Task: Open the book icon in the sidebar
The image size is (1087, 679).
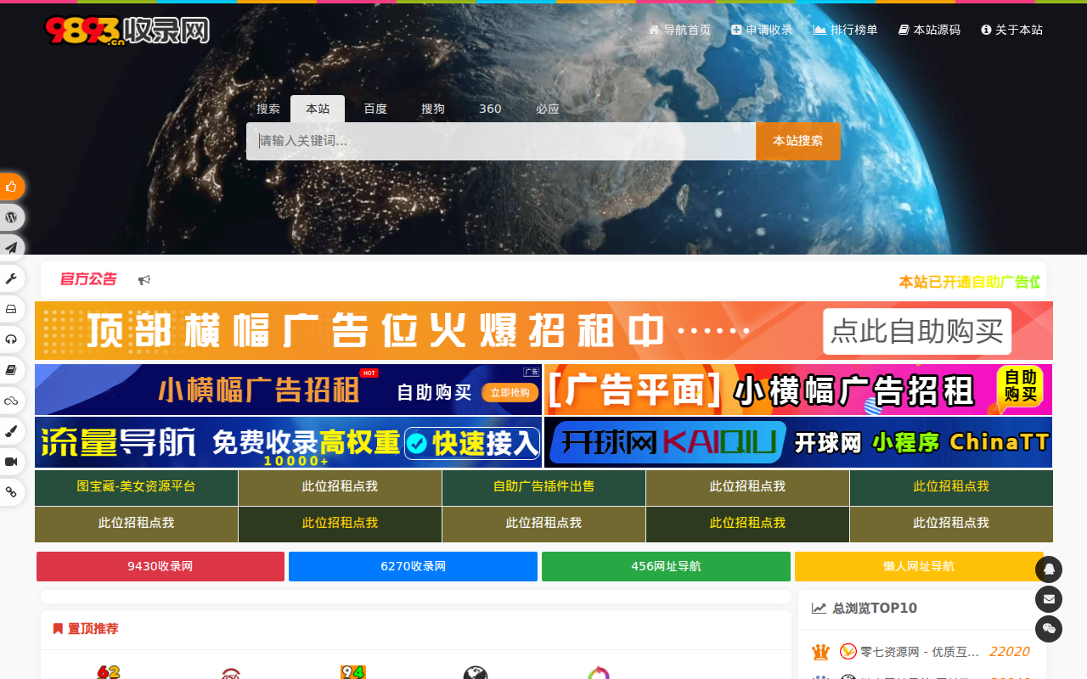Action: (x=12, y=369)
